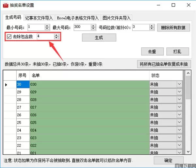
Task: Maximize the 抽奖名单设置 window
Action: tap(173, 5)
